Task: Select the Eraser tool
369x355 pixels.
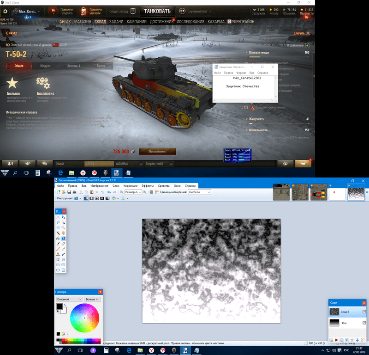Action: 63,244
